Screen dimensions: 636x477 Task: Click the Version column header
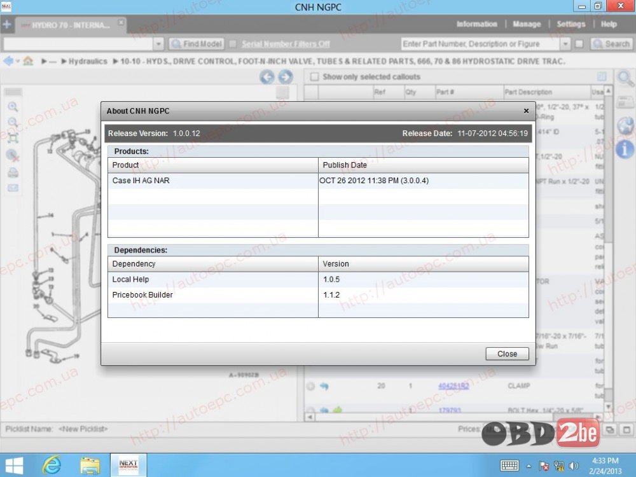pyautogui.click(x=424, y=264)
